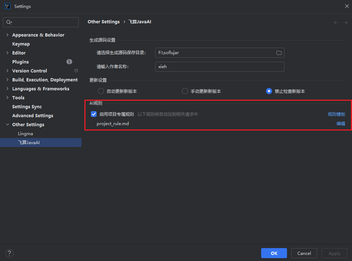Open the Settings Sync page

[27, 106]
